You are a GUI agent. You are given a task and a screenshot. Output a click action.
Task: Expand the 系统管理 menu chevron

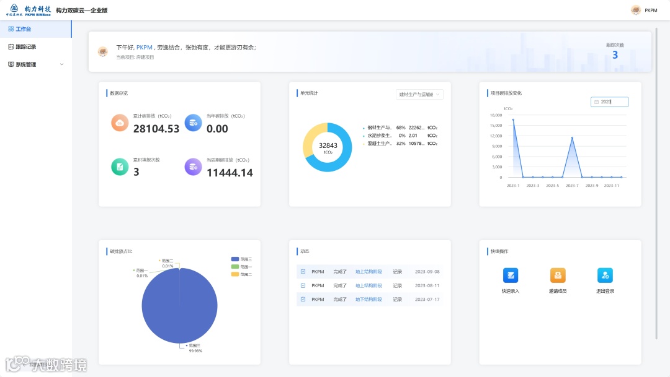61,64
